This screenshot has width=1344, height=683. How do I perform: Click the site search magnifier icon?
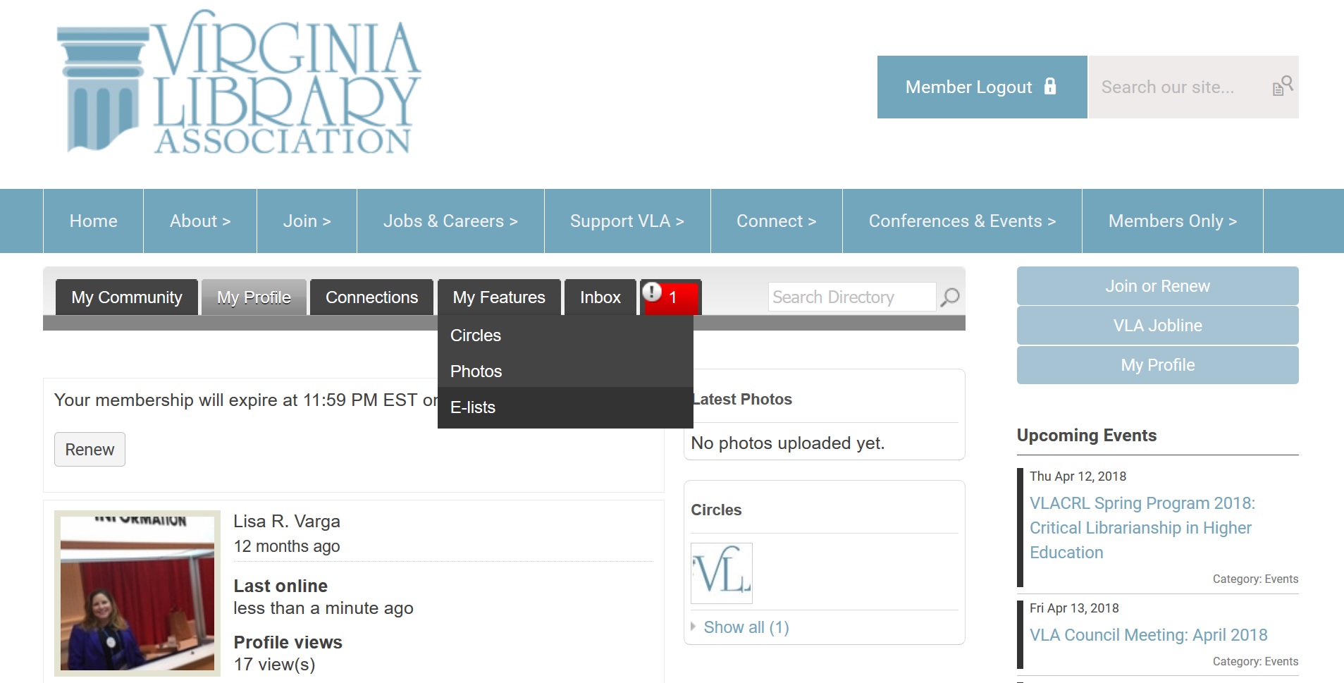tap(1282, 86)
